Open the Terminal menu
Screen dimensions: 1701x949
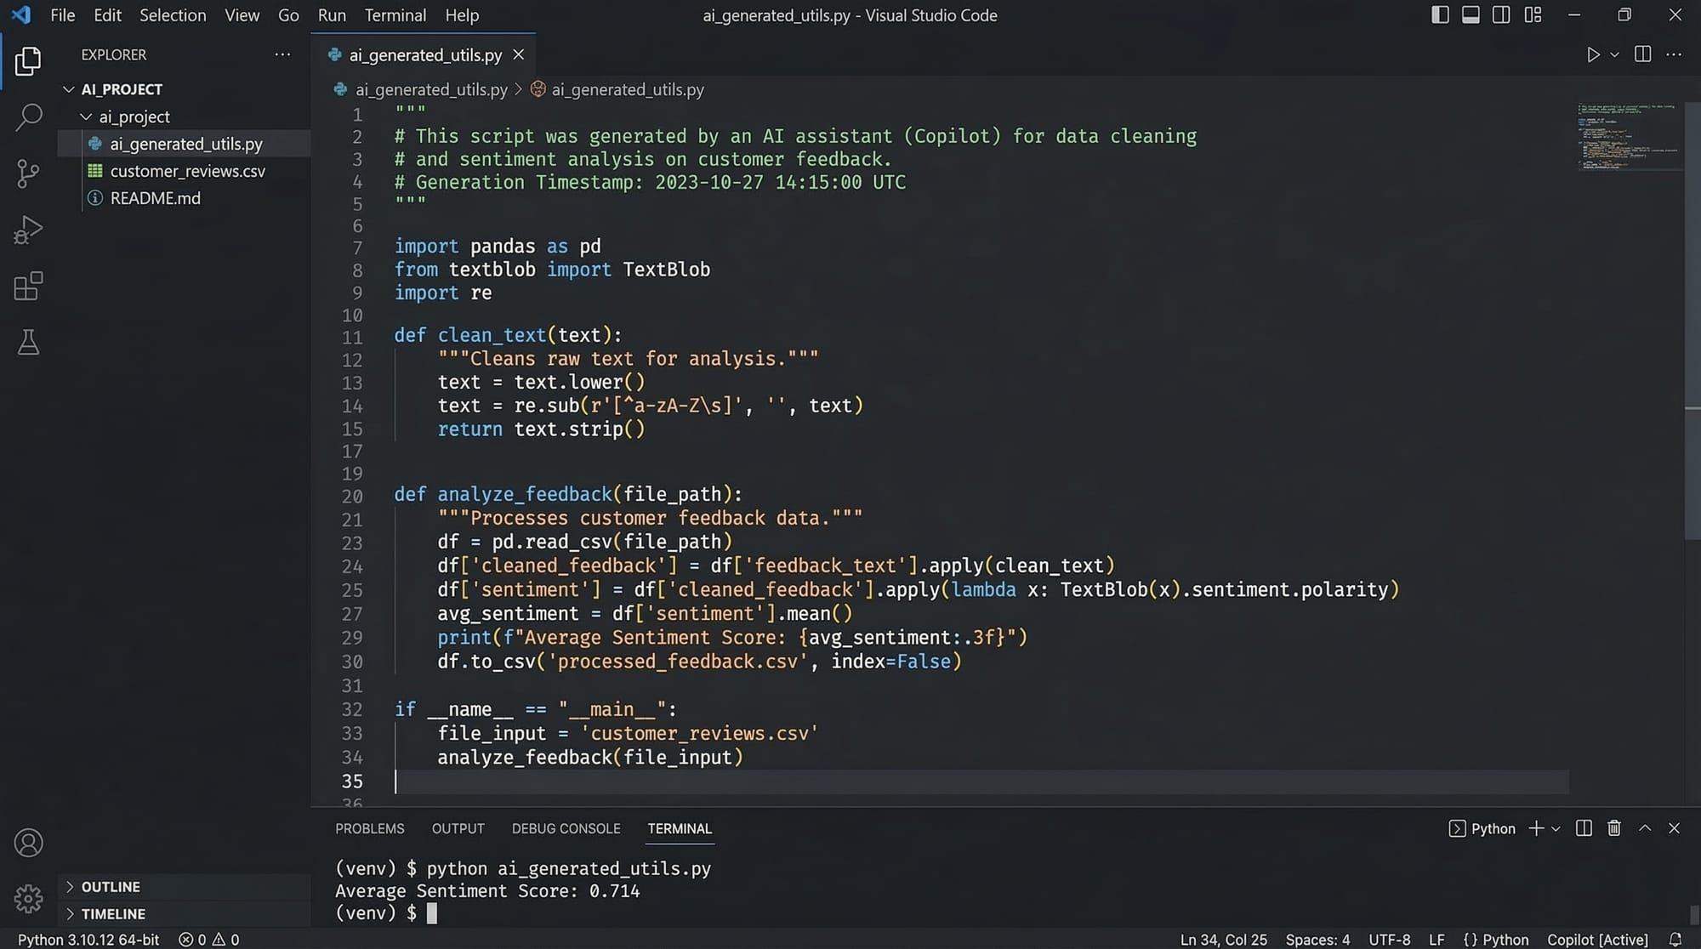(395, 15)
